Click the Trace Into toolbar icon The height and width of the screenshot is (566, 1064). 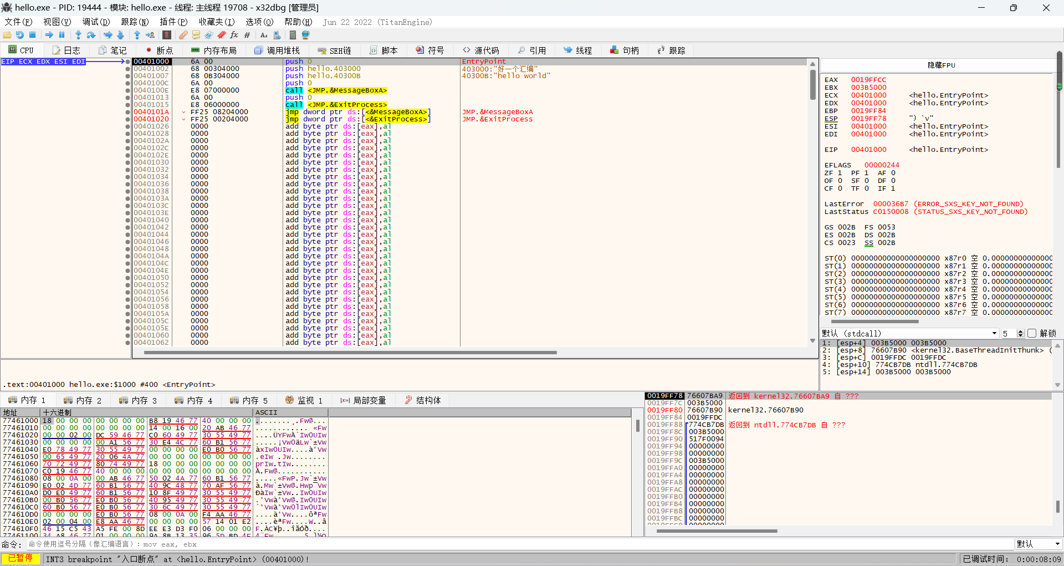coord(108,35)
